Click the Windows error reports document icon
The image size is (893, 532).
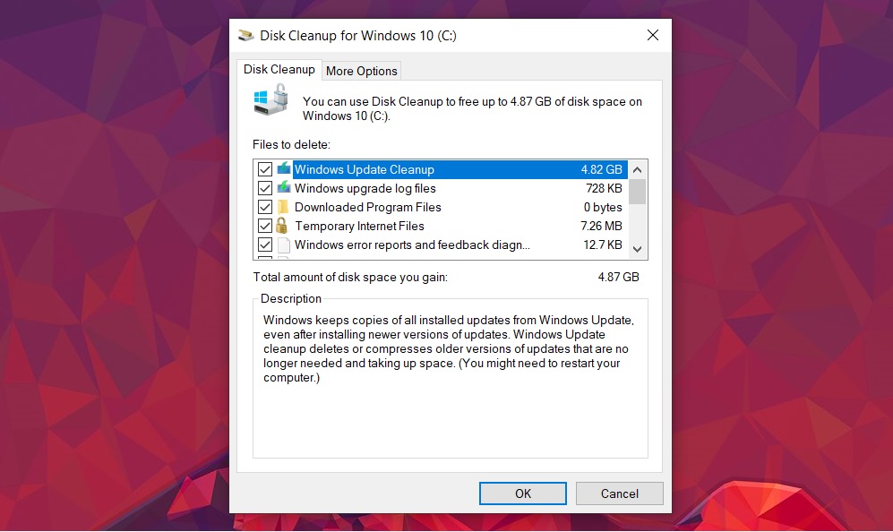coord(284,245)
